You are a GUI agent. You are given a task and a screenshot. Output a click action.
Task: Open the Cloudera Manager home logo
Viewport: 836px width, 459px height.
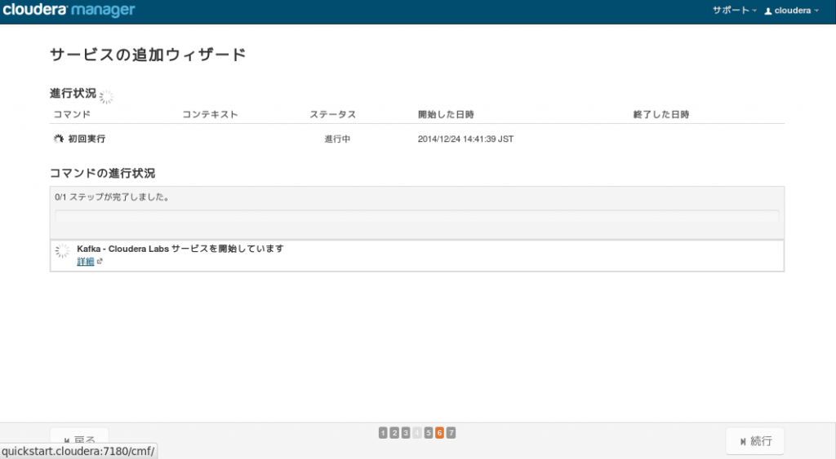click(69, 10)
